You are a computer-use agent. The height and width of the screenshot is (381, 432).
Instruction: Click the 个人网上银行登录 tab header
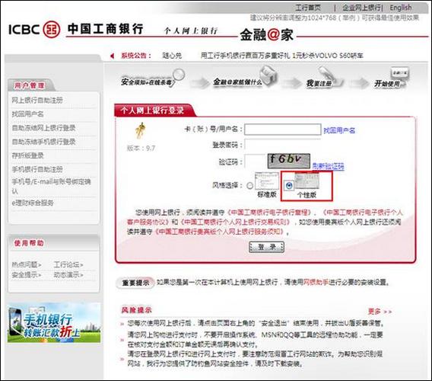pos(152,110)
